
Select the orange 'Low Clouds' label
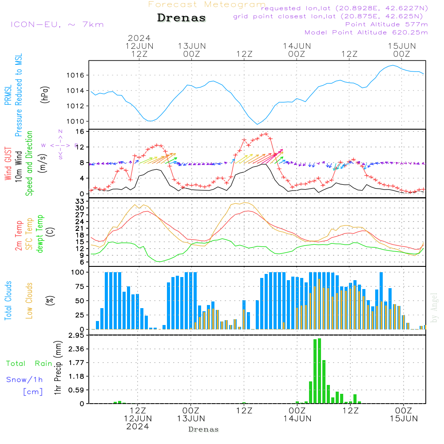(x=29, y=301)
